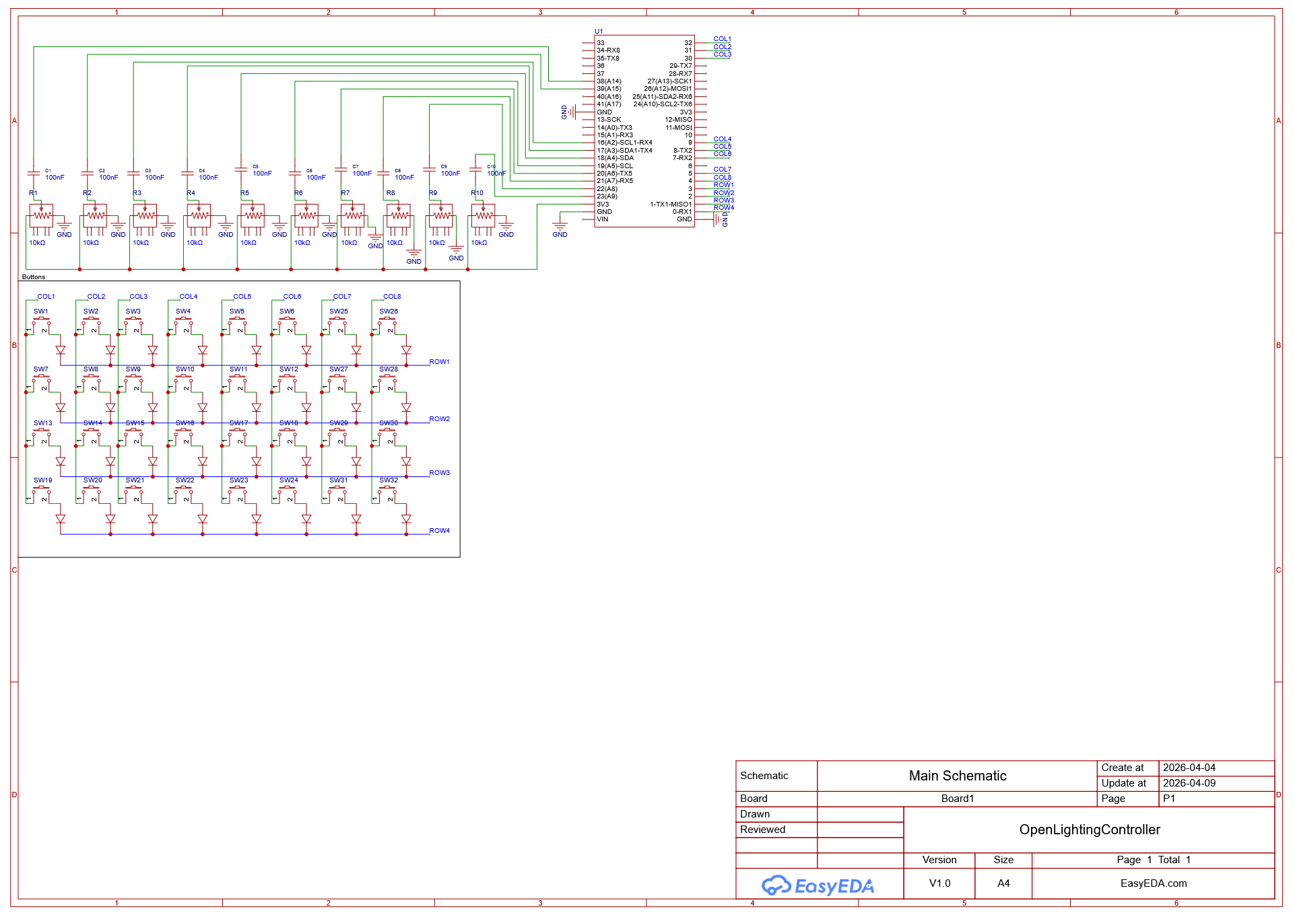Select the SW10 switch symbol
This screenshot has height=915, width=1293.
tap(184, 384)
